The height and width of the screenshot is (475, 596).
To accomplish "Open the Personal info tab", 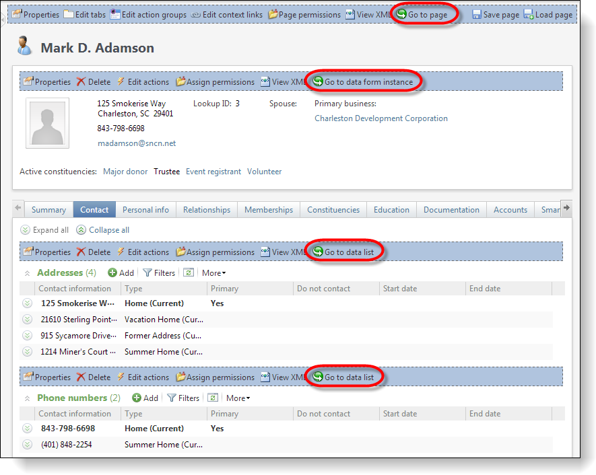I will [145, 210].
